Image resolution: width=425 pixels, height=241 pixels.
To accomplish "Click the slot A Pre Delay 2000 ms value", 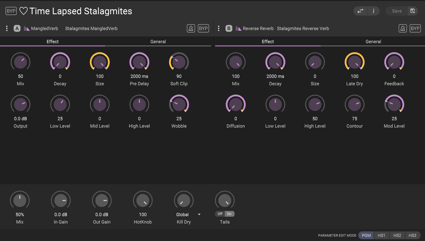I will [139, 76].
